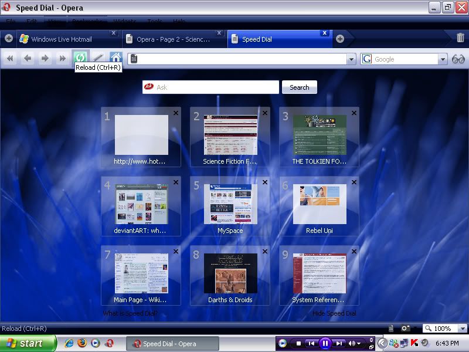Image resolution: width=469 pixels, height=352 pixels.
Task: Click the speaker volume tray icon
Action: tap(424, 343)
